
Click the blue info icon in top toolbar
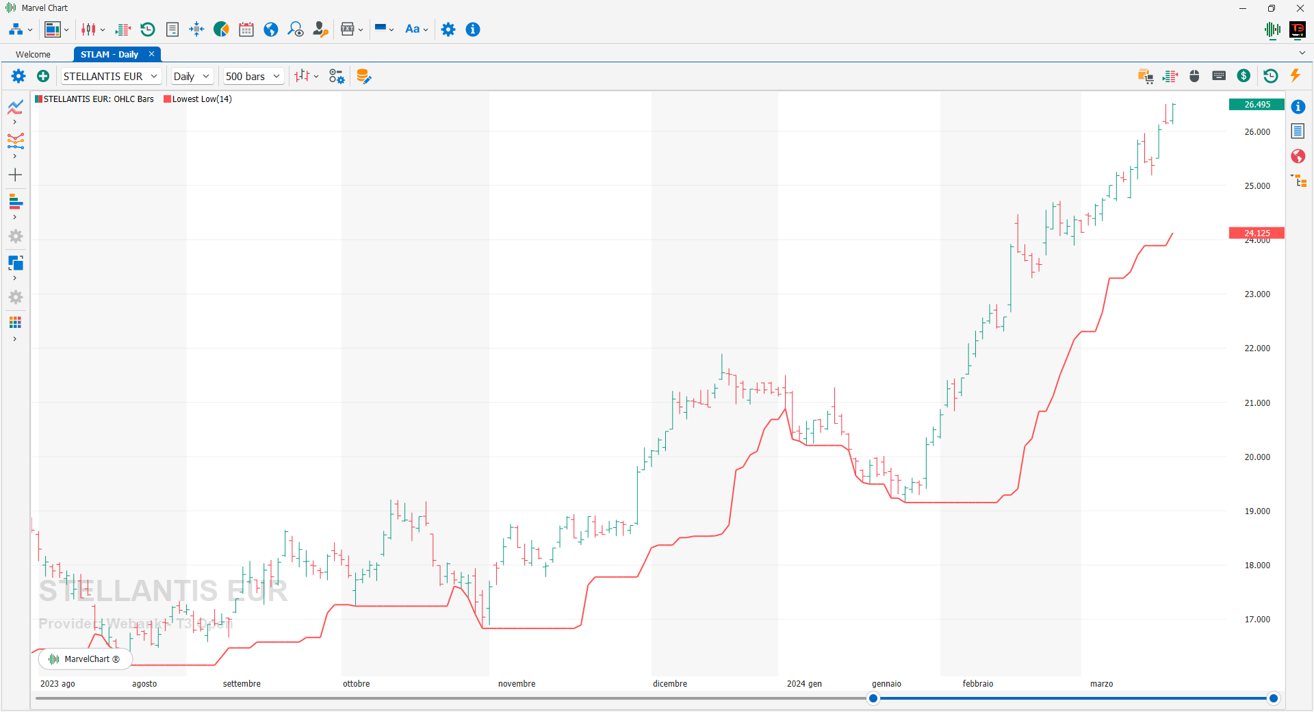click(473, 29)
